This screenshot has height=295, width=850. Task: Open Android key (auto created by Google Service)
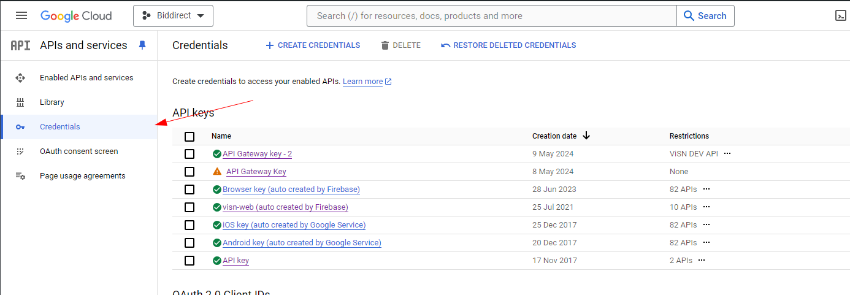(302, 243)
